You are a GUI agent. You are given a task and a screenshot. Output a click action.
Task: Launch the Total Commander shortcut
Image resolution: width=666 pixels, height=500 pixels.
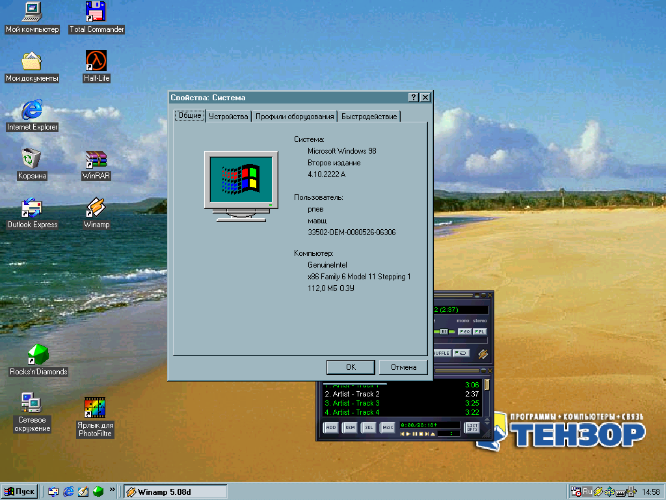tap(96, 18)
